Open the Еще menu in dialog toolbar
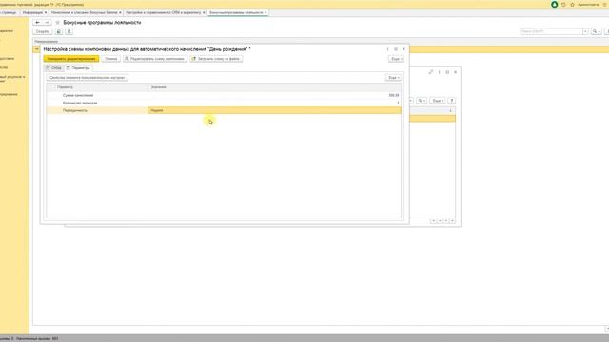This screenshot has height=342, width=609. click(396, 59)
